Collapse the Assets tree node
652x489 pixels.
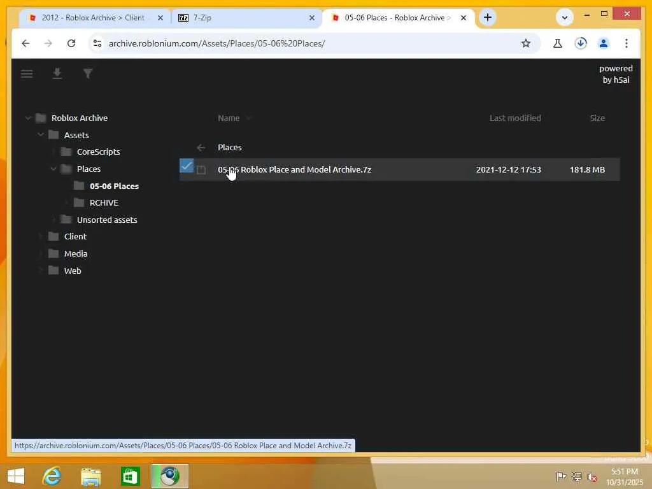tap(40, 135)
